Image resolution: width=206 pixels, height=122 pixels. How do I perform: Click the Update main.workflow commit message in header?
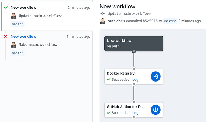tap(129, 14)
